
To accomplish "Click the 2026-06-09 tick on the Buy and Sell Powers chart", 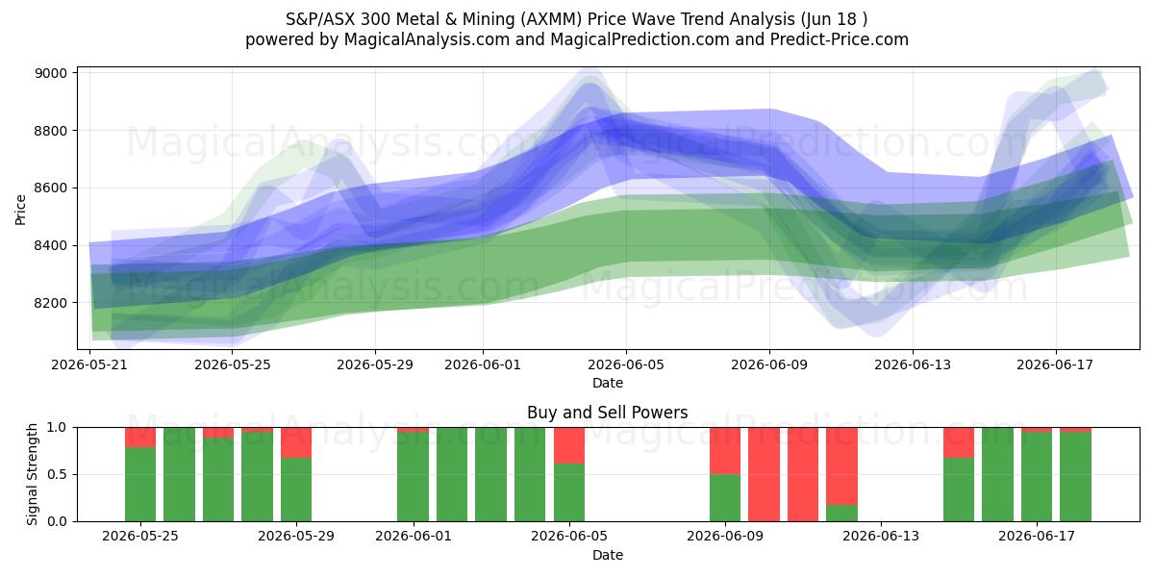I will tap(725, 538).
